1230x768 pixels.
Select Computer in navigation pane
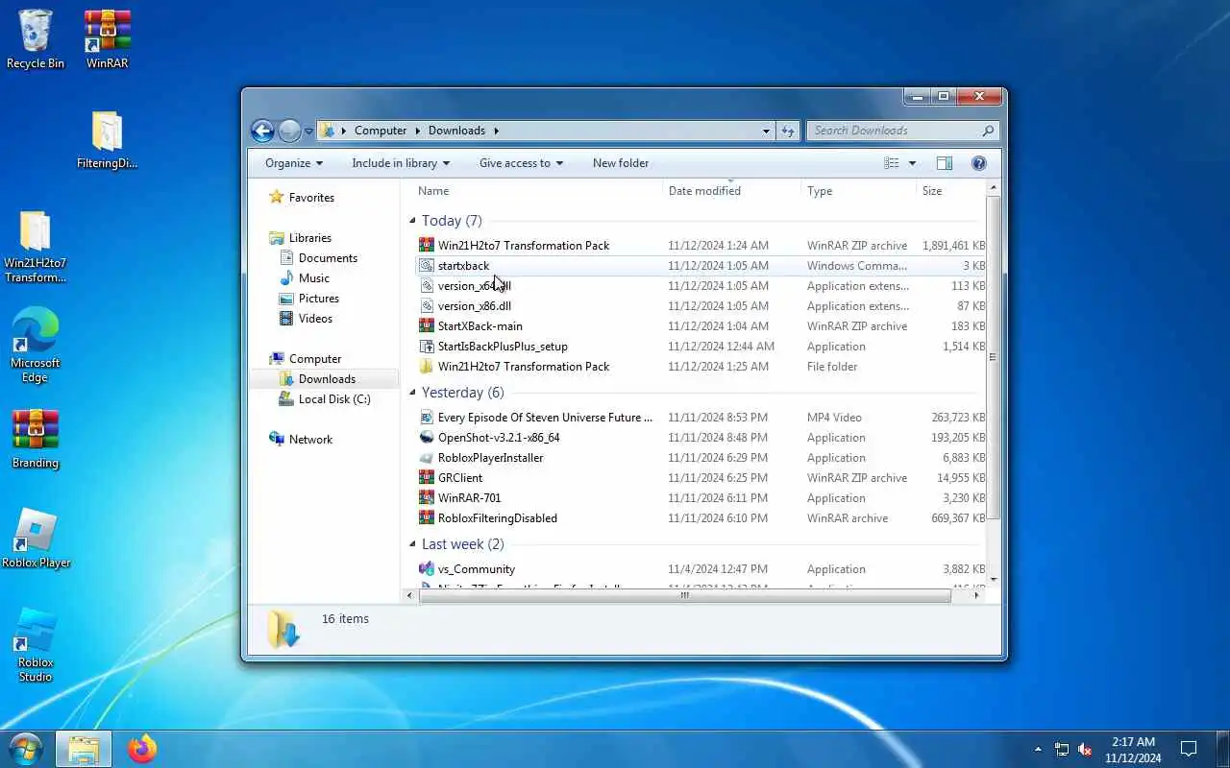click(x=315, y=359)
